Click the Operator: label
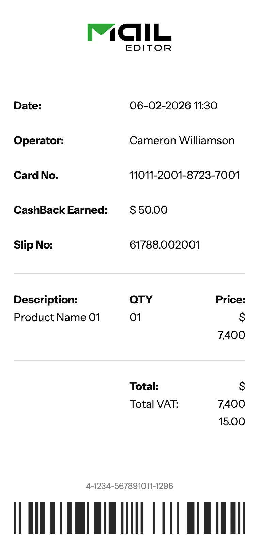The image size is (259, 553). 39,140
